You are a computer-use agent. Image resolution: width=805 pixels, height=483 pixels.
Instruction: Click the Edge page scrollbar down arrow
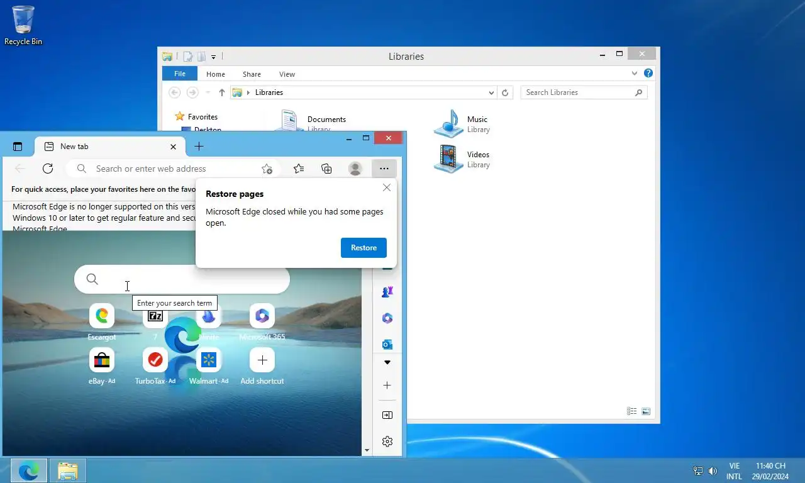point(367,451)
